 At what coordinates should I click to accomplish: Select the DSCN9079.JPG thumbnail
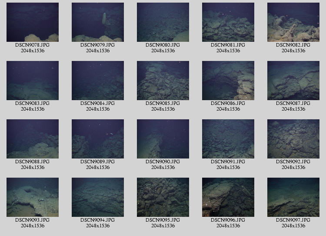[98, 22]
